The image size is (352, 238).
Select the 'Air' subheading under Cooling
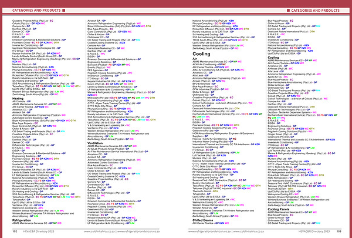(195, 59)
